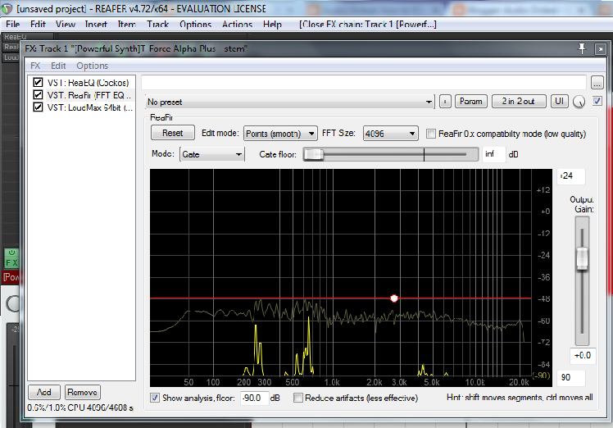This screenshot has width=613, height=428.
Task: Click the graph bottom range 90 field
Action: click(570, 377)
